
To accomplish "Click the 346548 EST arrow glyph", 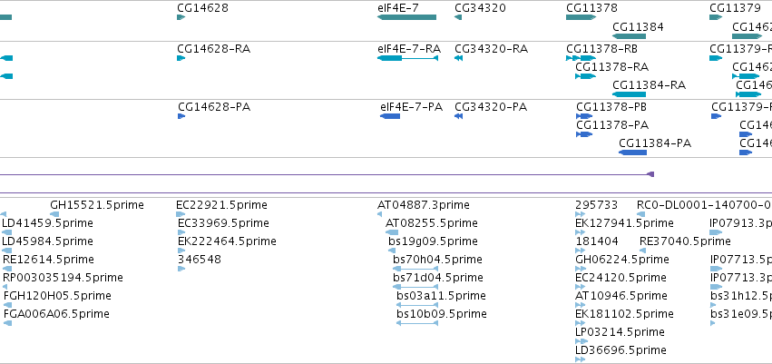I will (181, 269).
